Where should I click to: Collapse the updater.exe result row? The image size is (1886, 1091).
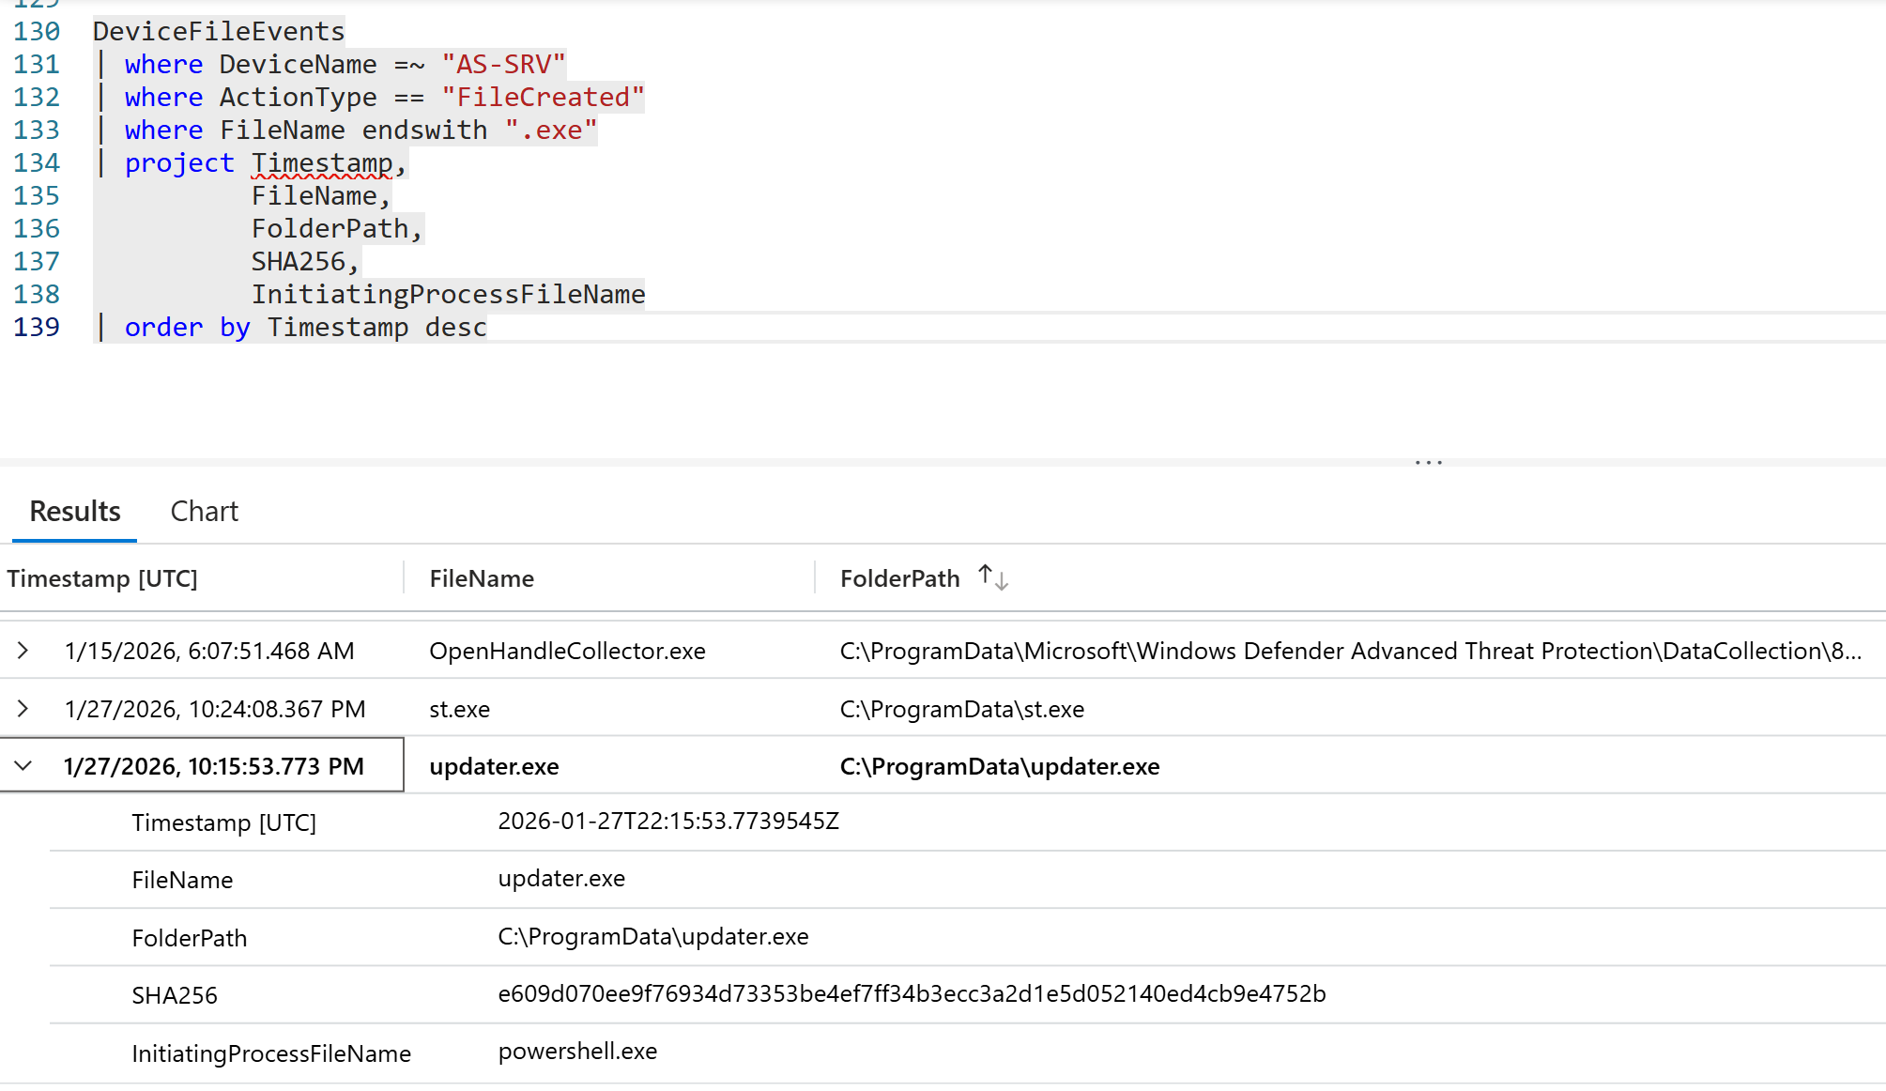point(23,766)
